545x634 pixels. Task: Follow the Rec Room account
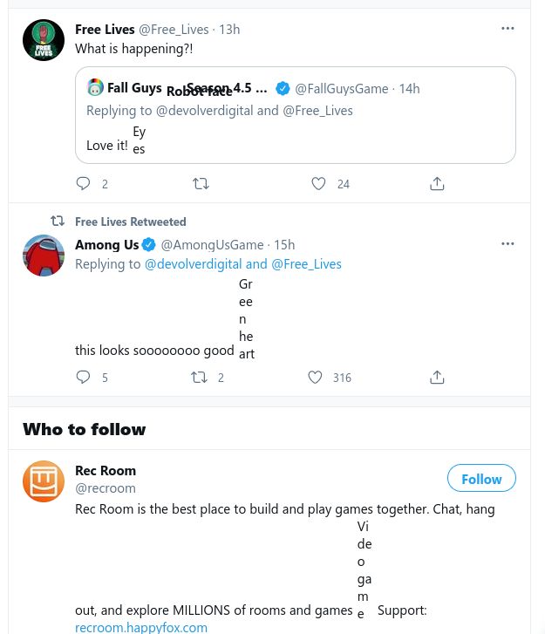[481, 479]
